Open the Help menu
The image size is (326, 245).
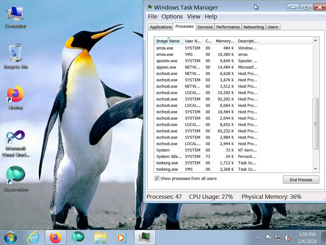(x=211, y=17)
